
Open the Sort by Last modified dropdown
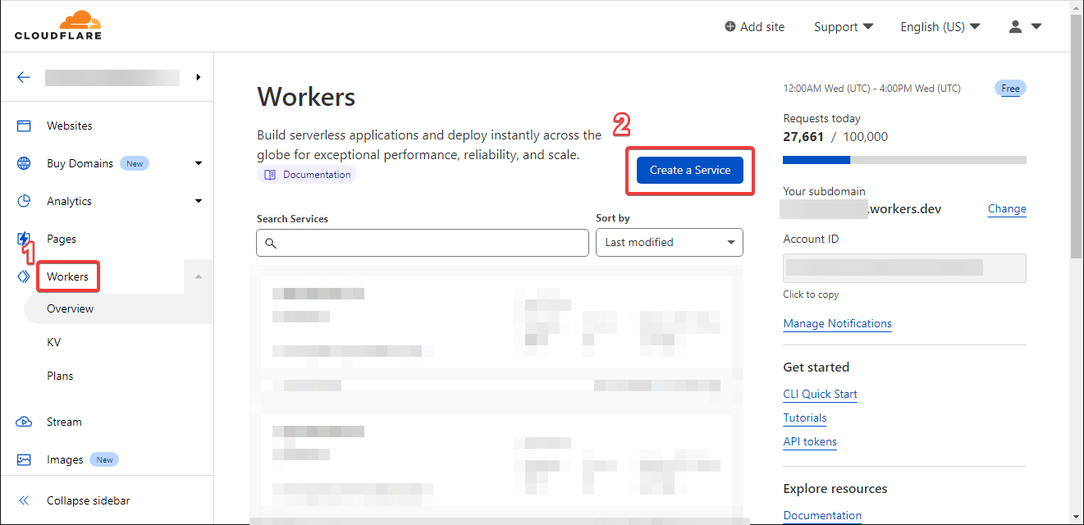(x=670, y=242)
